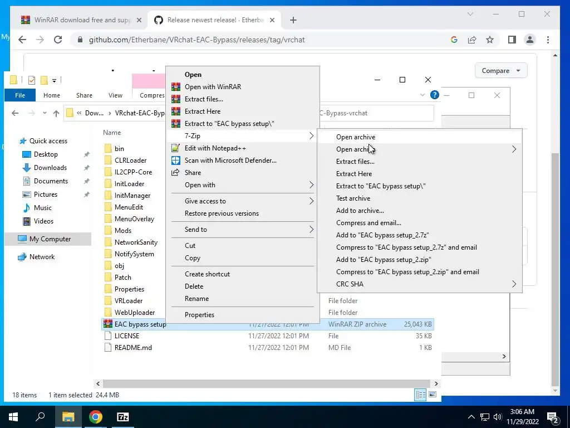Screen dimensions: 570x428
Task: Show hidden system tray icons
Action: point(471,417)
